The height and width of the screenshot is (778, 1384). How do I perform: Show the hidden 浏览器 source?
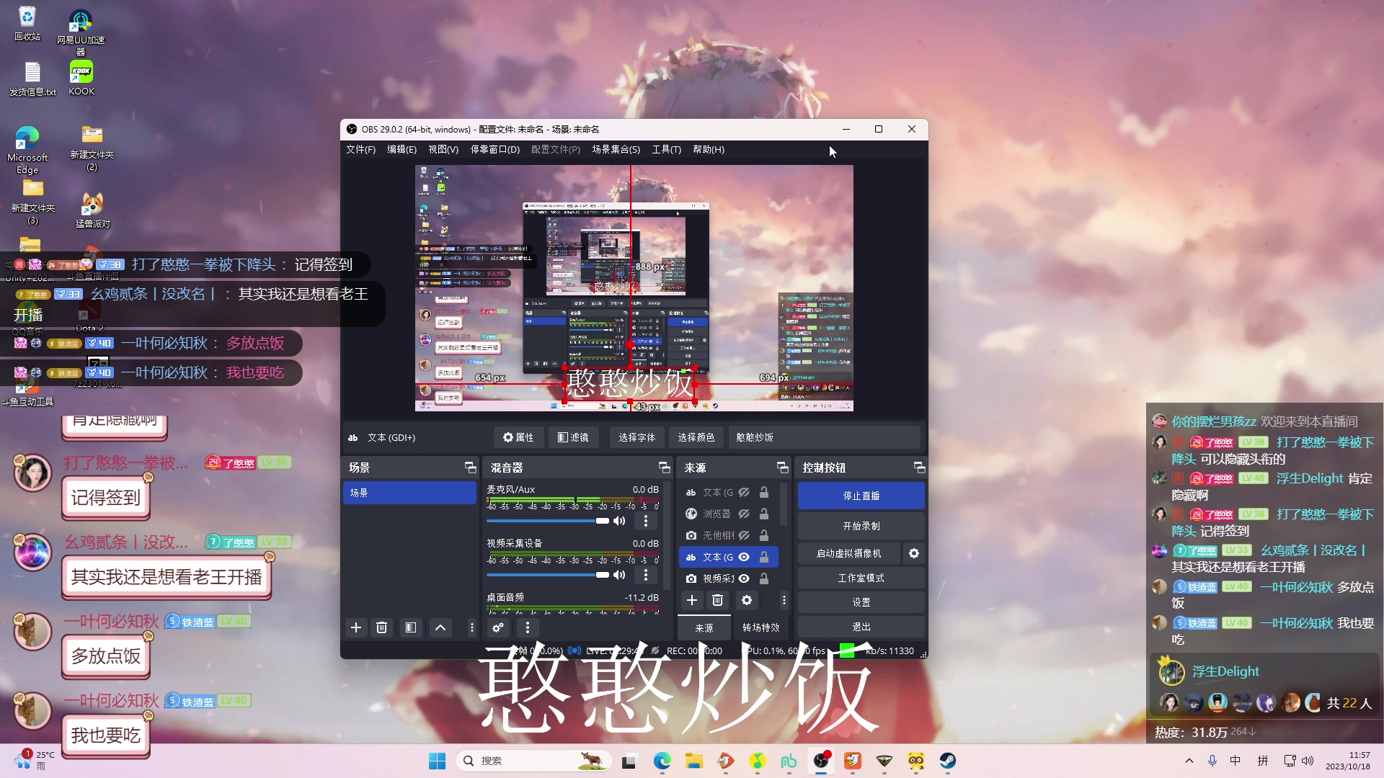pyautogui.click(x=744, y=514)
